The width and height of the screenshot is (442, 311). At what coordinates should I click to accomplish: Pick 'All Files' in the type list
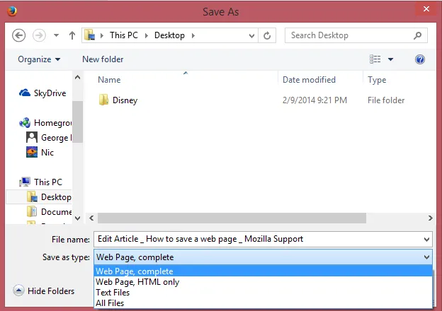(110, 303)
